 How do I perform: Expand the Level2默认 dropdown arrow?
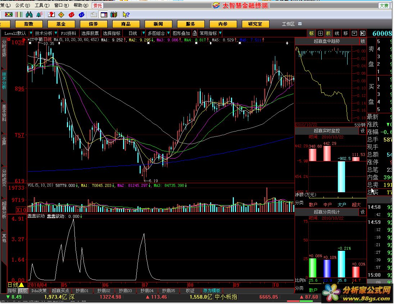31,33
